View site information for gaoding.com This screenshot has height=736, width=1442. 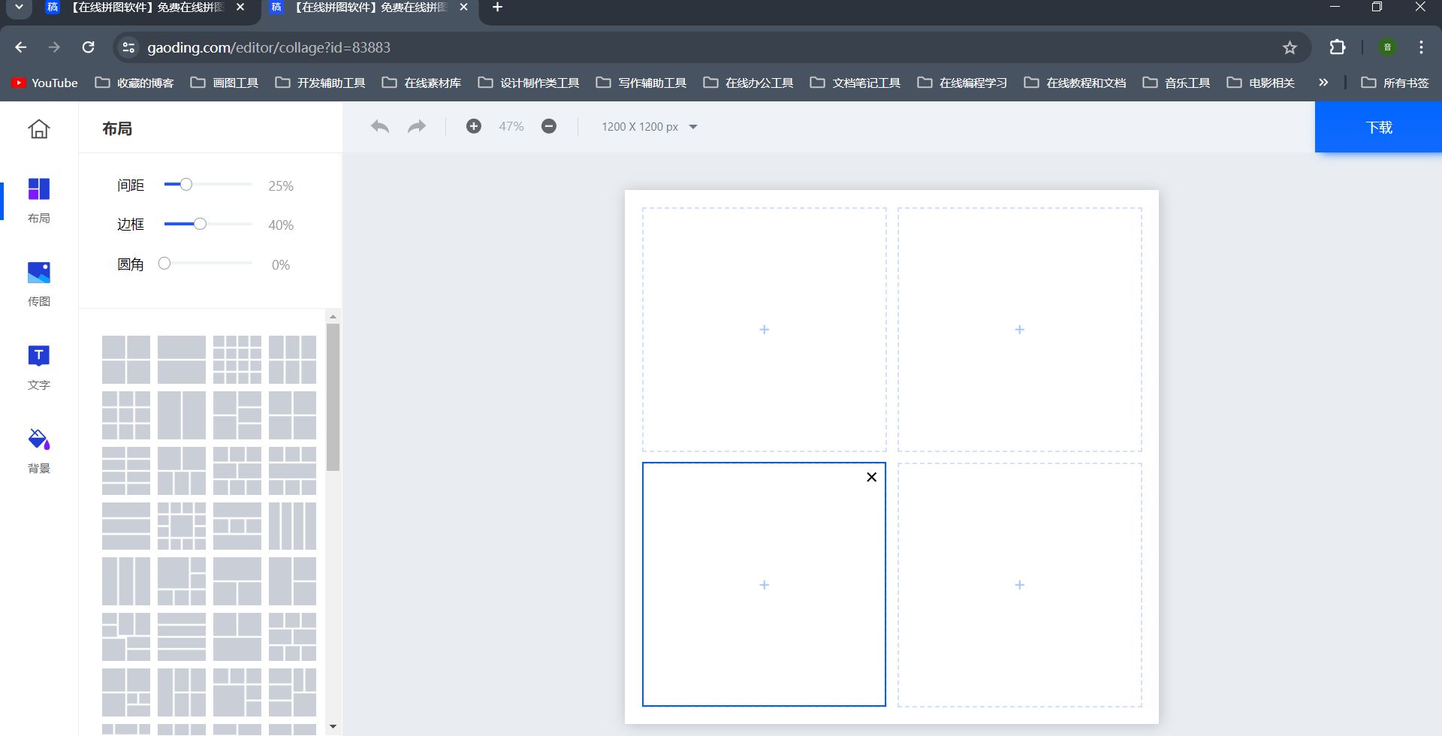[x=128, y=47]
